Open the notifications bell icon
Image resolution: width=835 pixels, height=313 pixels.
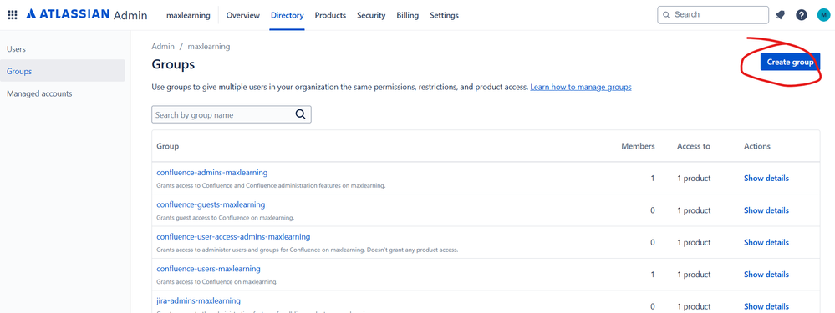(780, 15)
